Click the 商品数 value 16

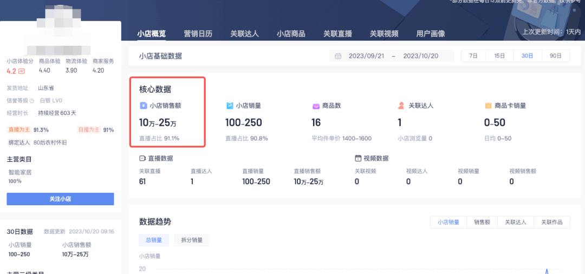tap(316, 122)
